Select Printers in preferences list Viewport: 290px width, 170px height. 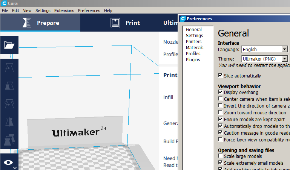click(193, 42)
